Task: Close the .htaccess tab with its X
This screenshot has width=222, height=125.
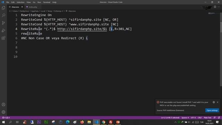Action: 22,7
